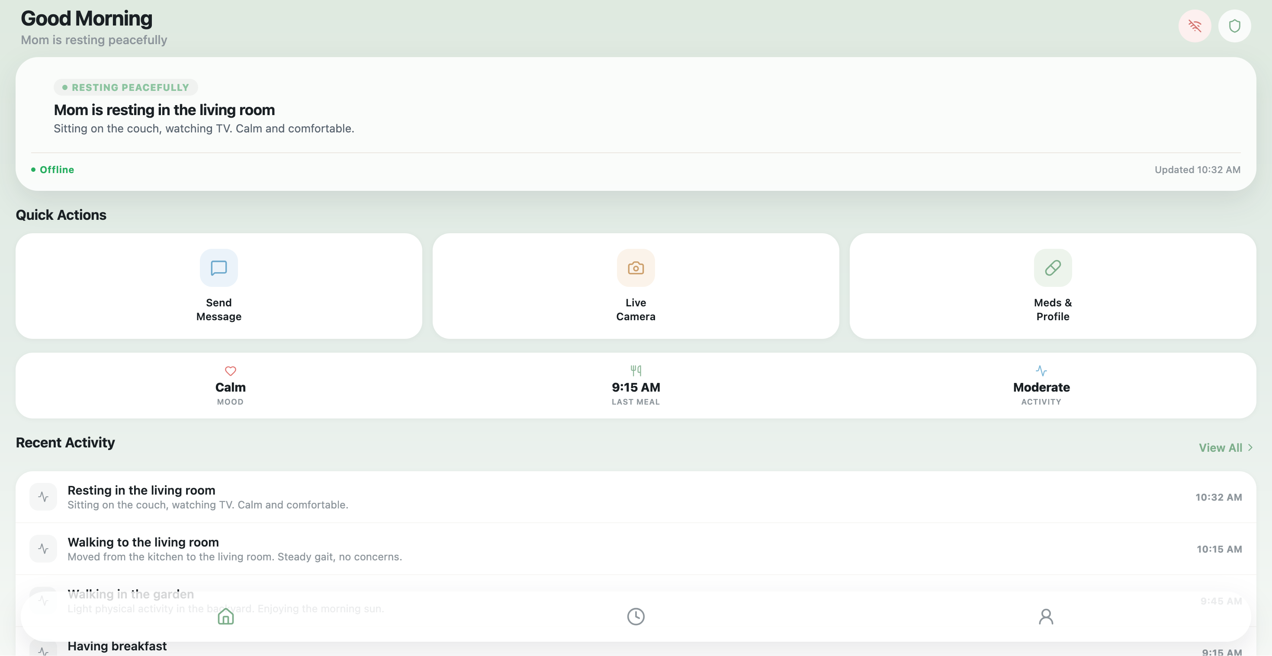Screen dimensions: 1272x656
Task: Expand View All chevron arrow
Action: click(x=1250, y=447)
